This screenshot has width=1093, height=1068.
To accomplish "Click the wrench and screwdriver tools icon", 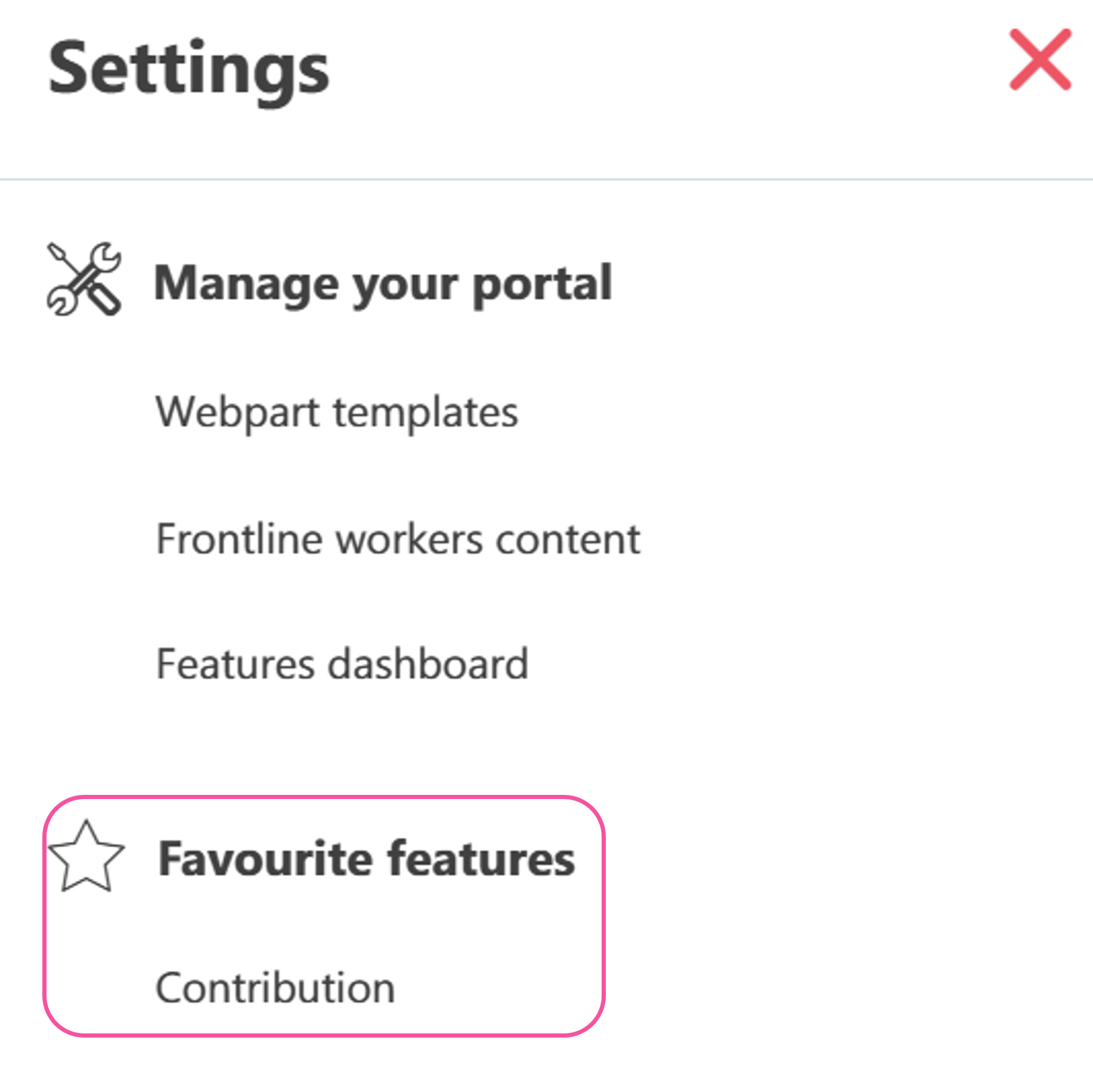I will tap(84, 278).
